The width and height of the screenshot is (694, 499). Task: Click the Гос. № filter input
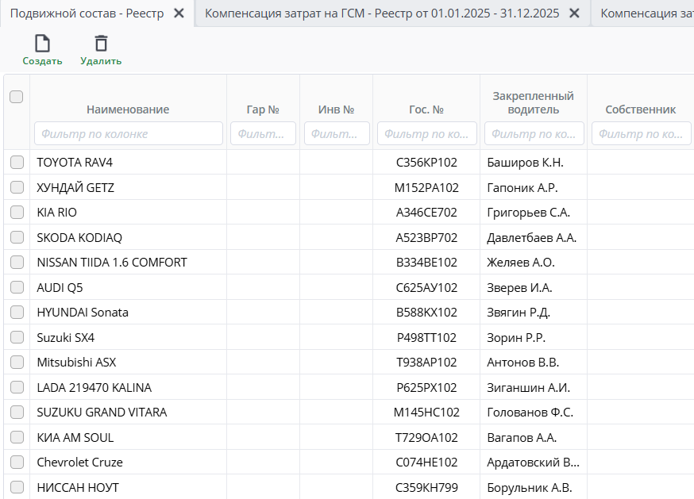coord(426,134)
